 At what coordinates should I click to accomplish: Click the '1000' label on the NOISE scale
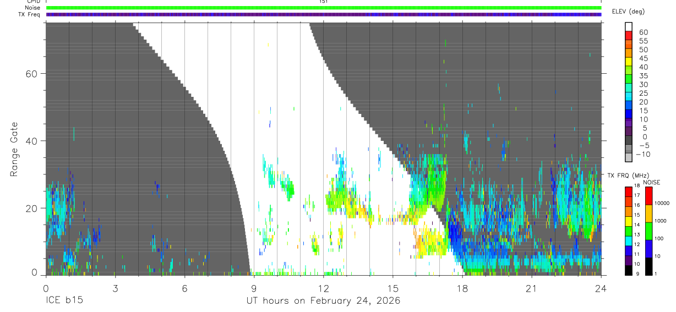(x=660, y=221)
